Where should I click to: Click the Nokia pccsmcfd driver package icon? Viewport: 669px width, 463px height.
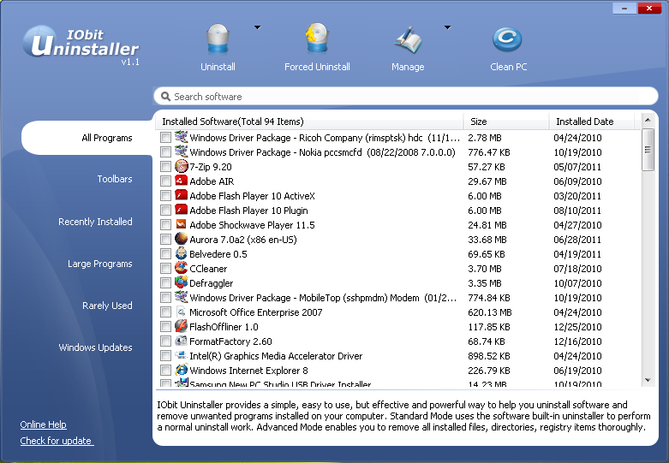182,151
